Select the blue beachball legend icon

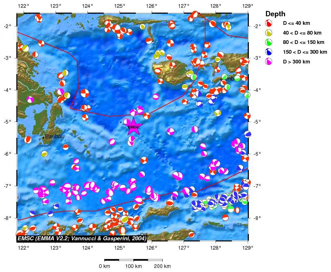[269, 52]
